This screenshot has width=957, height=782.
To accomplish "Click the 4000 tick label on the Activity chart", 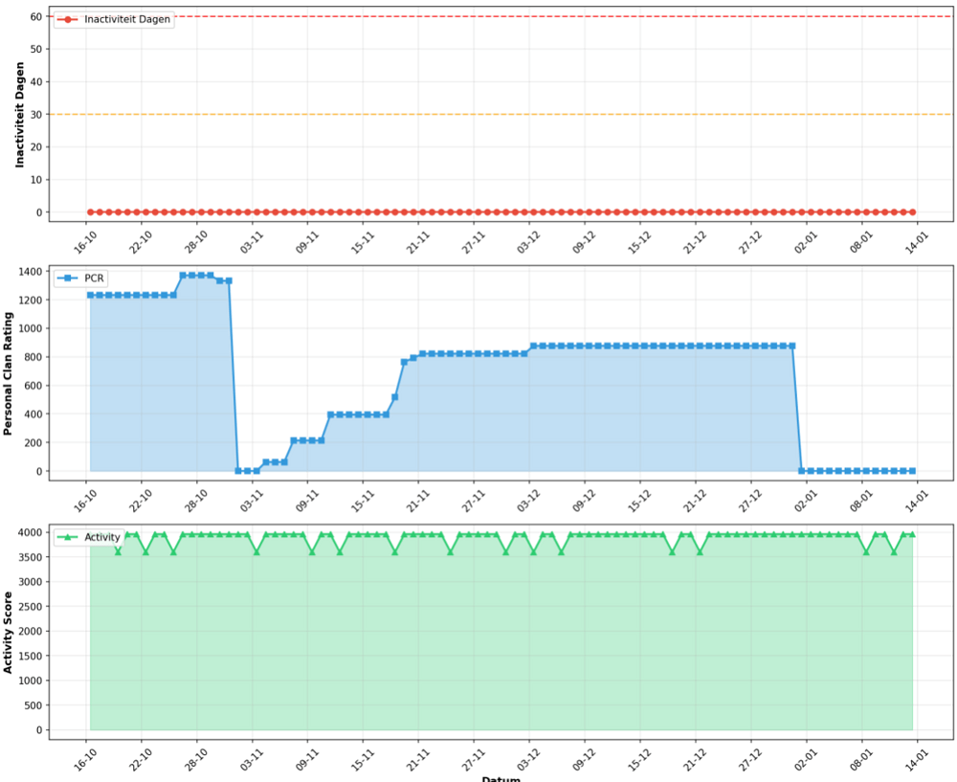I will tap(29, 532).
